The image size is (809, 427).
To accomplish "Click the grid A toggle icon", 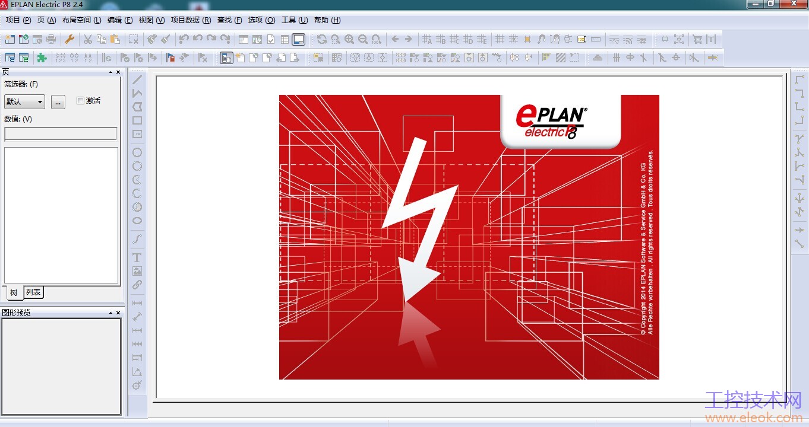I will pos(426,39).
